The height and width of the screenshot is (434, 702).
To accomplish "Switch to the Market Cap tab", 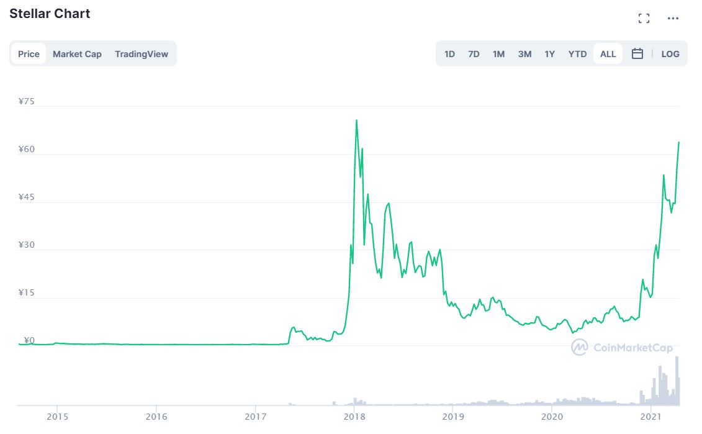I will coord(77,54).
